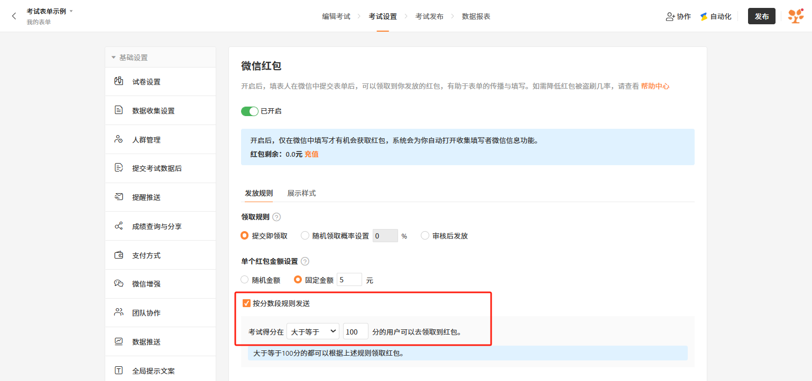Click the 红包剩余：0.0元 text
The width and height of the screenshot is (812, 381).
276,154
